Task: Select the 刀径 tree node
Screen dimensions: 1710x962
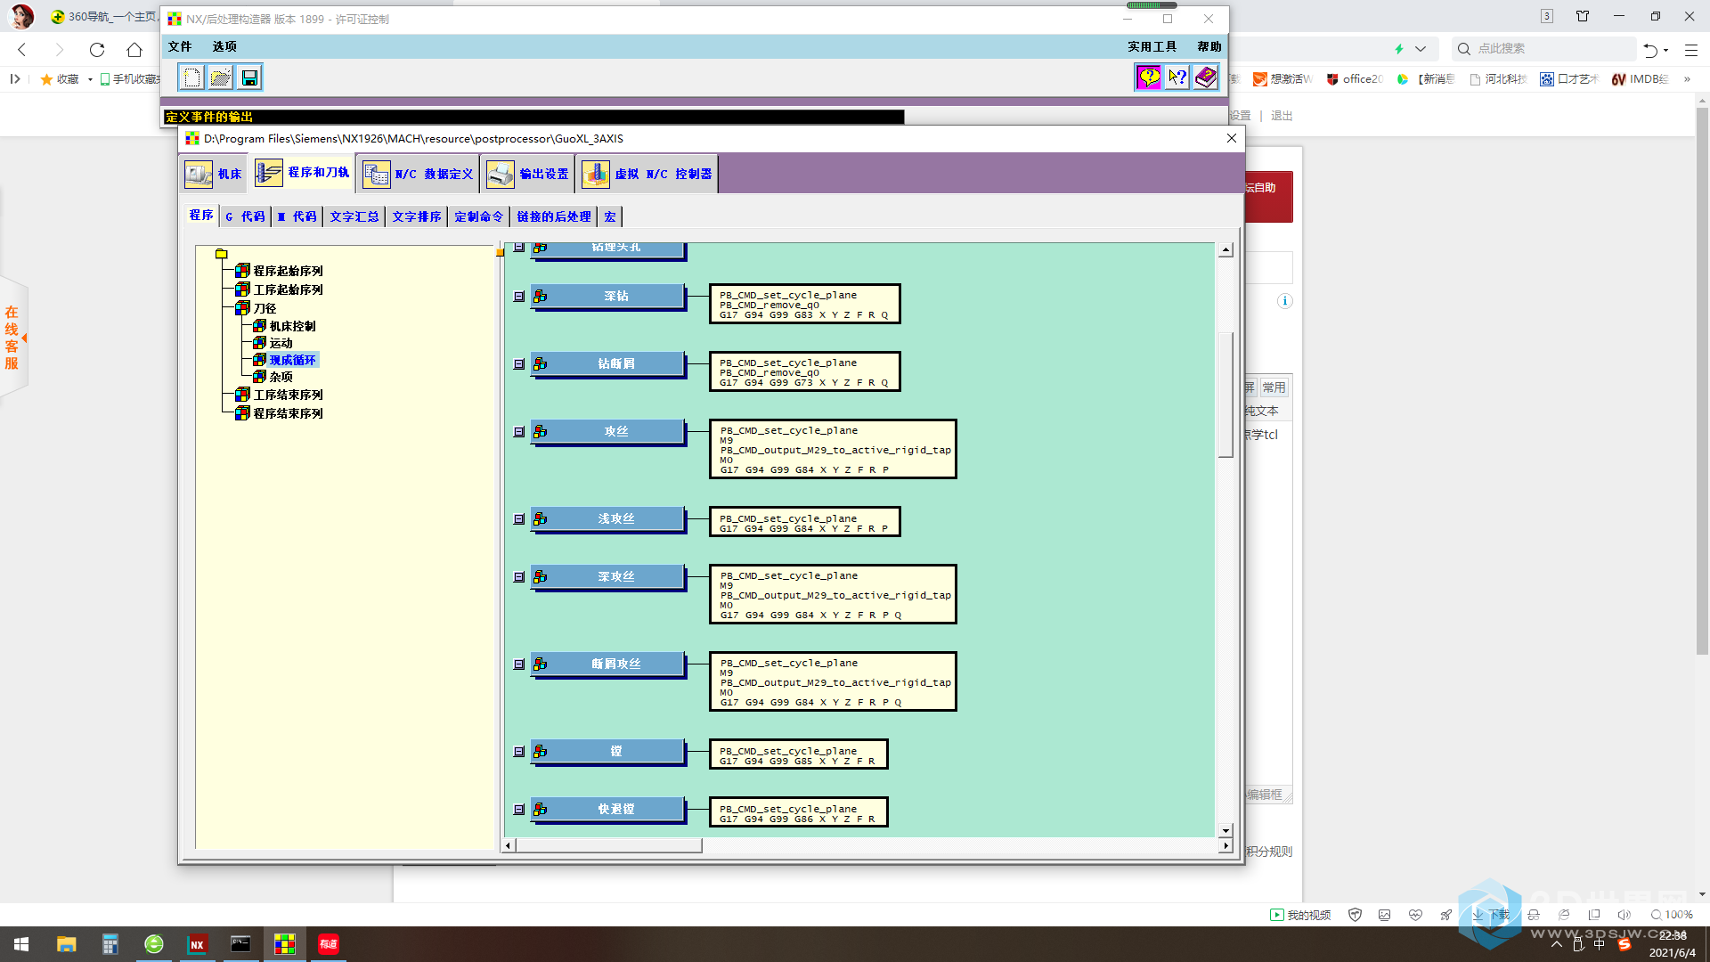Action: point(265,308)
